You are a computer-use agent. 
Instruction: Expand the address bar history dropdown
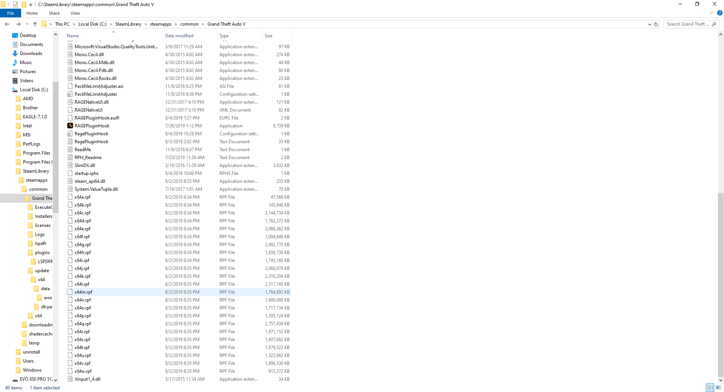[649, 24]
